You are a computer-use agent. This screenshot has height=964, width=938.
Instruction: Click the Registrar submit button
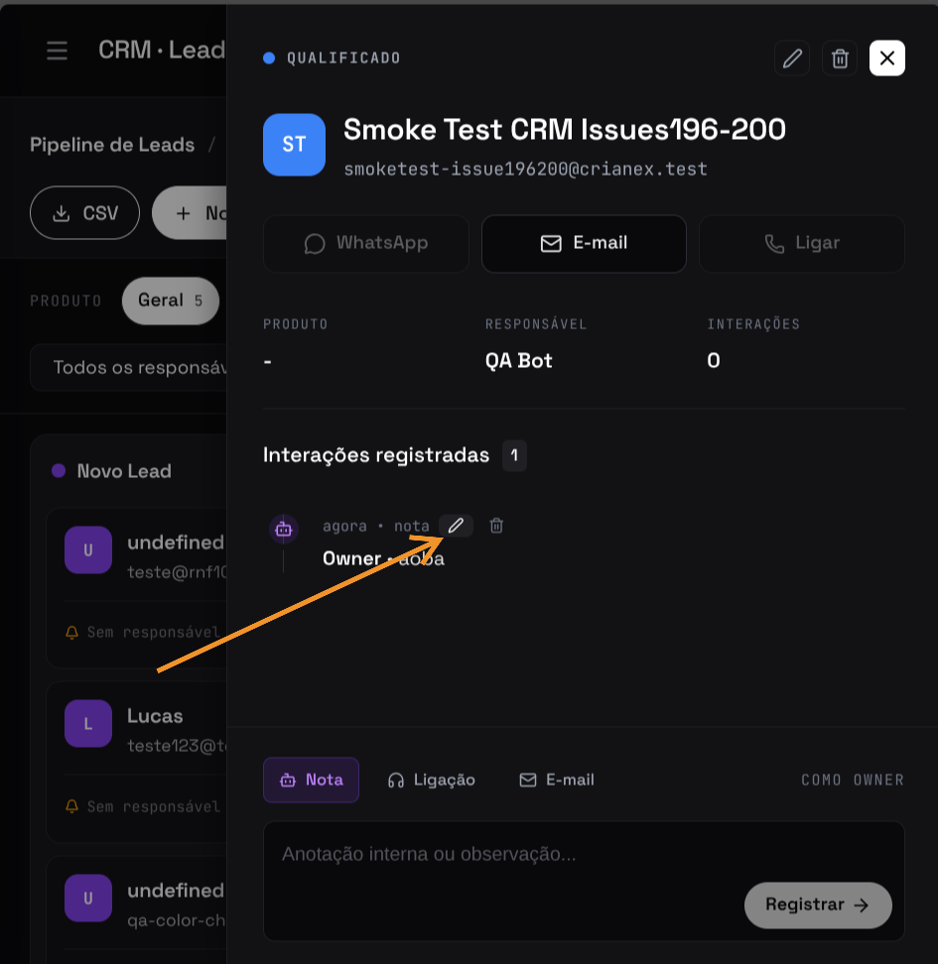click(818, 904)
